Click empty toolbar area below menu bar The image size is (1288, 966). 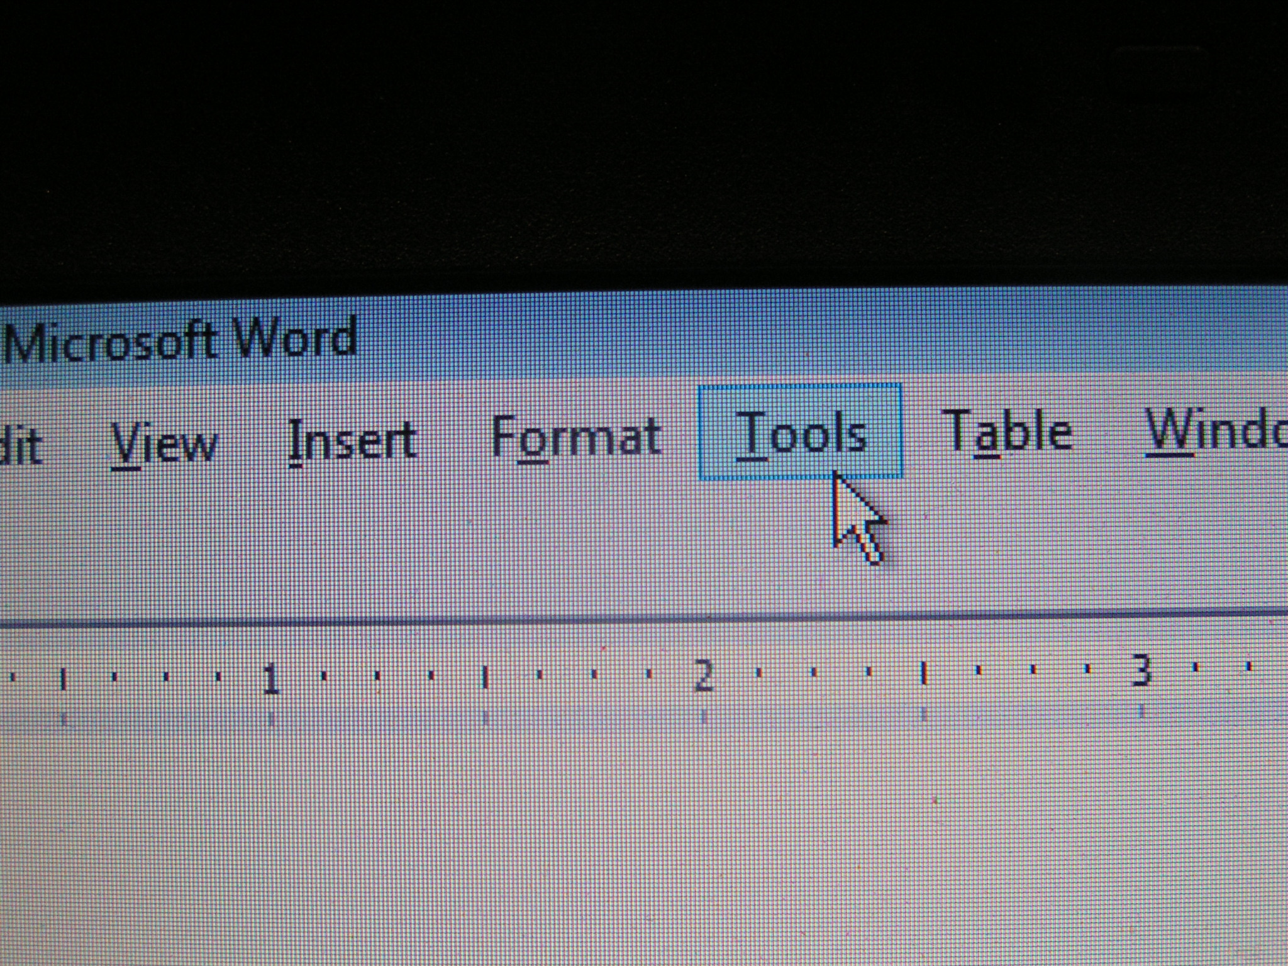point(440,547)
